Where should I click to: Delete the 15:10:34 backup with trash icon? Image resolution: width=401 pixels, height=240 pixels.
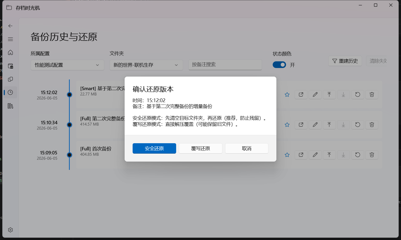372,125
